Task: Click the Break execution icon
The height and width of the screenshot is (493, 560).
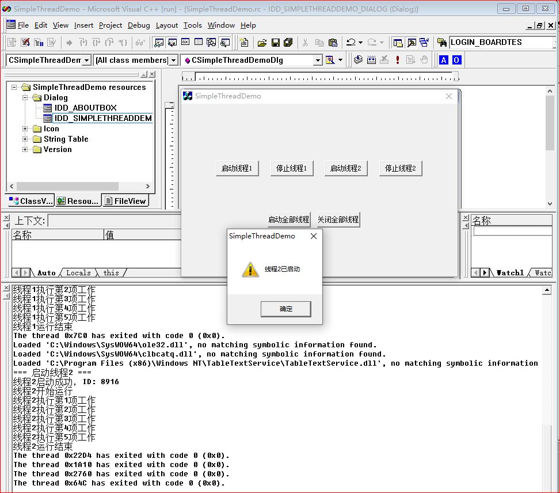Action: click(x=39, y=43)
